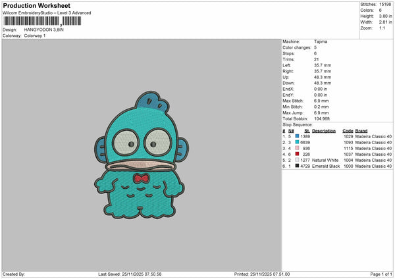
Task: Click the 'Color changes:' label
Action: coord(297,47)
